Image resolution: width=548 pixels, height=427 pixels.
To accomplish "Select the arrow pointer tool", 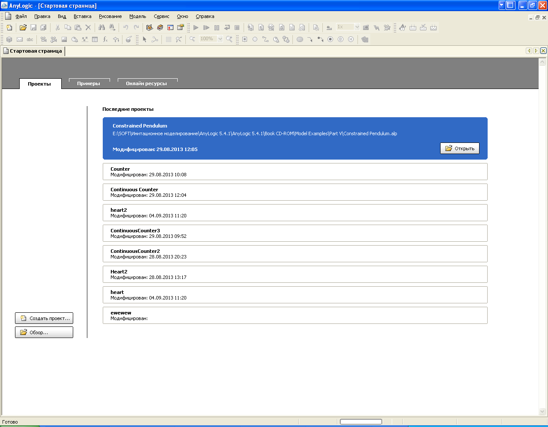I will tap(145, 39).
